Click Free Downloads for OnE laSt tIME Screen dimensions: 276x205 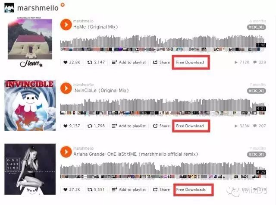coord(191,189)
